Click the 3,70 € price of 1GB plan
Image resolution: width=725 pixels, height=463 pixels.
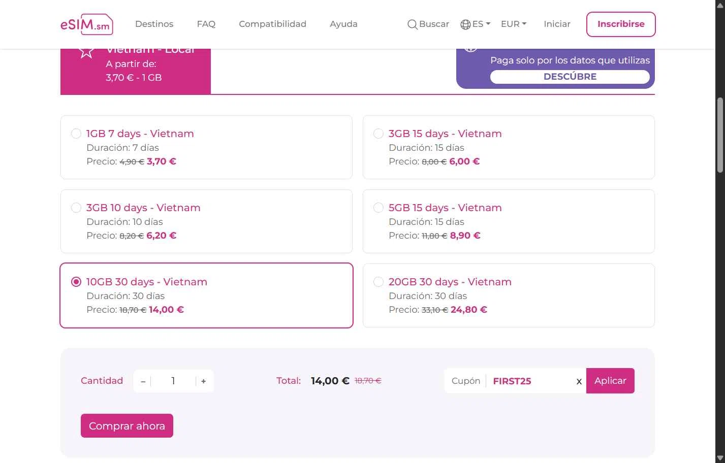click(x=162, y=161)
